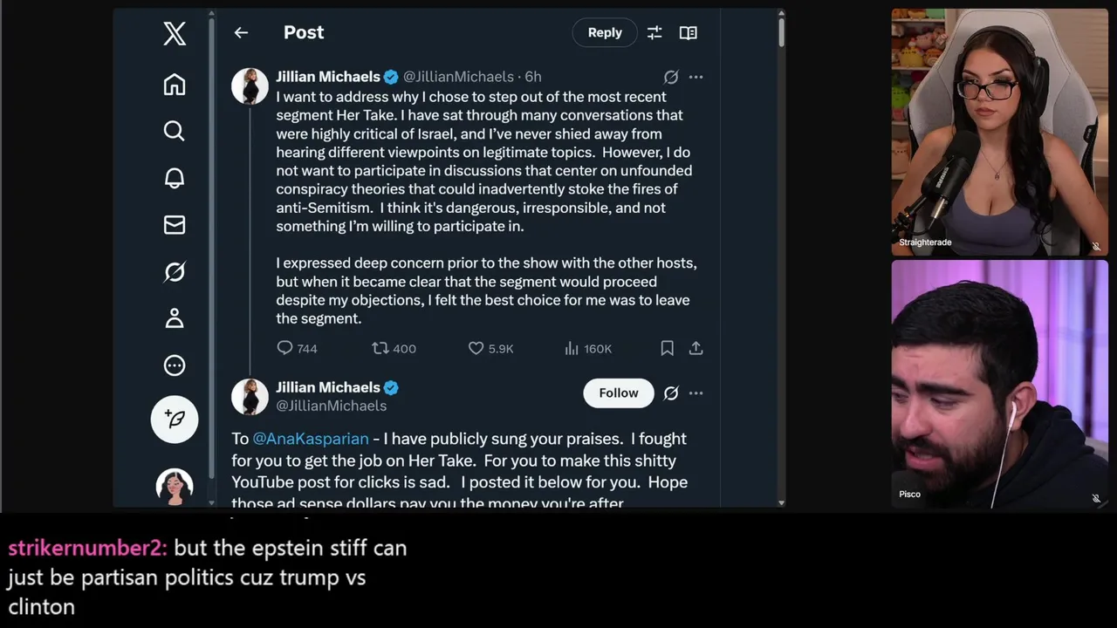The width and height of the screenshot is (1117, 628).
Task: Click the Reply button in the header
Action: point(605,32)
